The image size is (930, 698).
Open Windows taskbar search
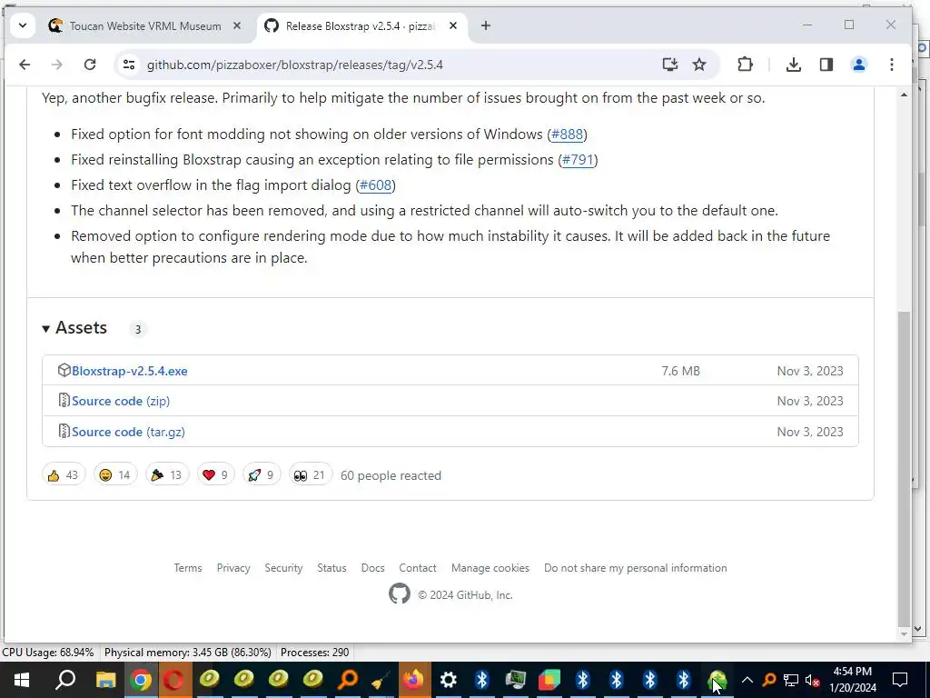64,680
